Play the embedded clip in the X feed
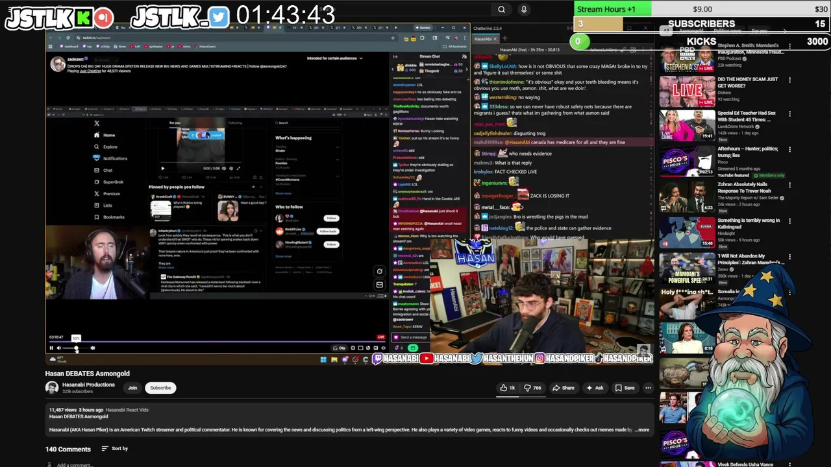 (162, 168)
